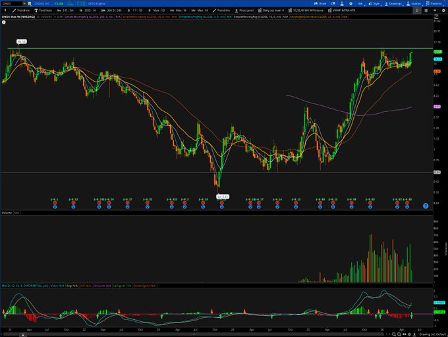The image size is (448, 337).
Task: Click the horizontal expand arrows icon
Action: click(x=404, y=334)
